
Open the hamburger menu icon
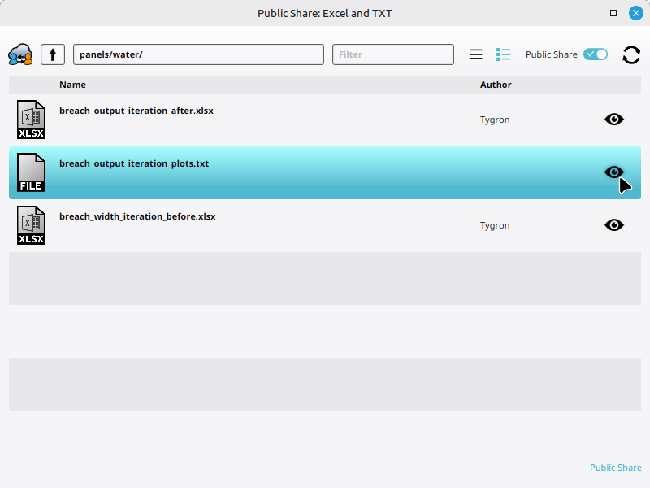(476, 54)
